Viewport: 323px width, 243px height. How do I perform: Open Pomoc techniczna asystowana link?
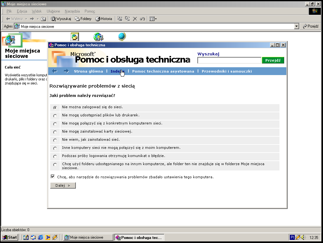163,71
